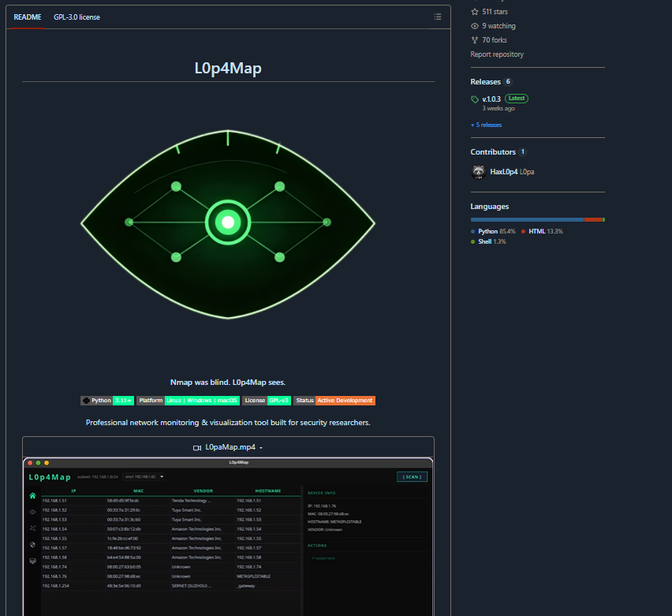
Task: Click the '3 weeks ago' release date
Action: [x=498, y=109]
